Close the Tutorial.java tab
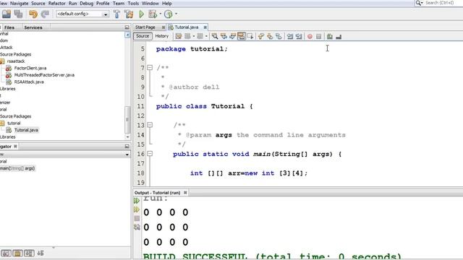Image resolution: width=463 pixels, height=260 pixels. [205, 27]
